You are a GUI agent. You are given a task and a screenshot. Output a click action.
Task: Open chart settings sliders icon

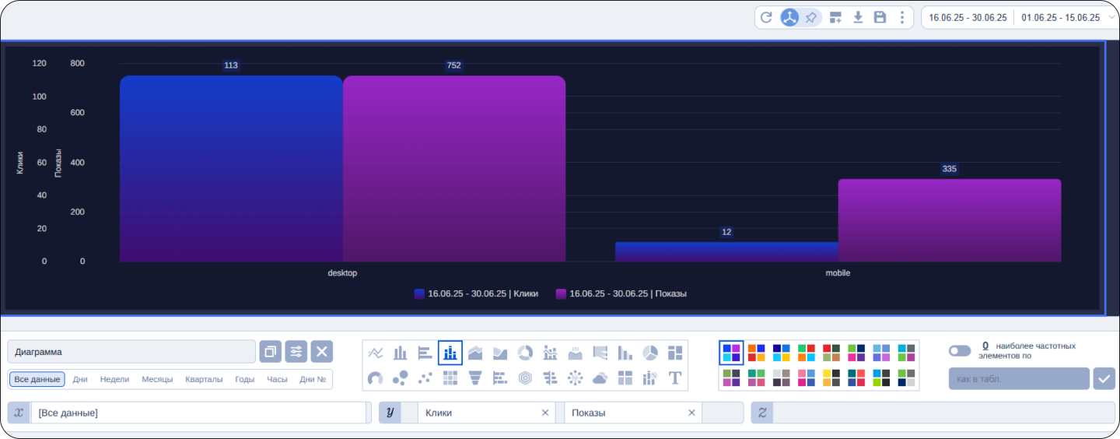pos(296,352)
